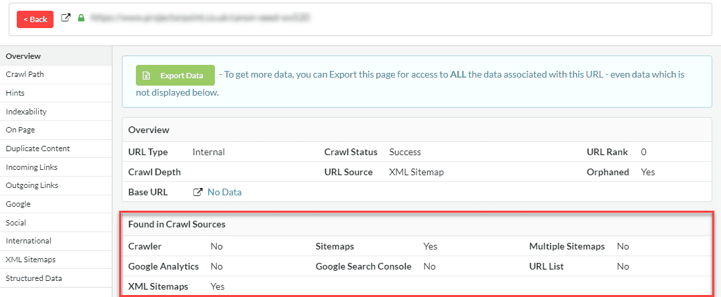
Task: Click the Yes value beside XML Sitemaps
Action: tap(218, 286)
